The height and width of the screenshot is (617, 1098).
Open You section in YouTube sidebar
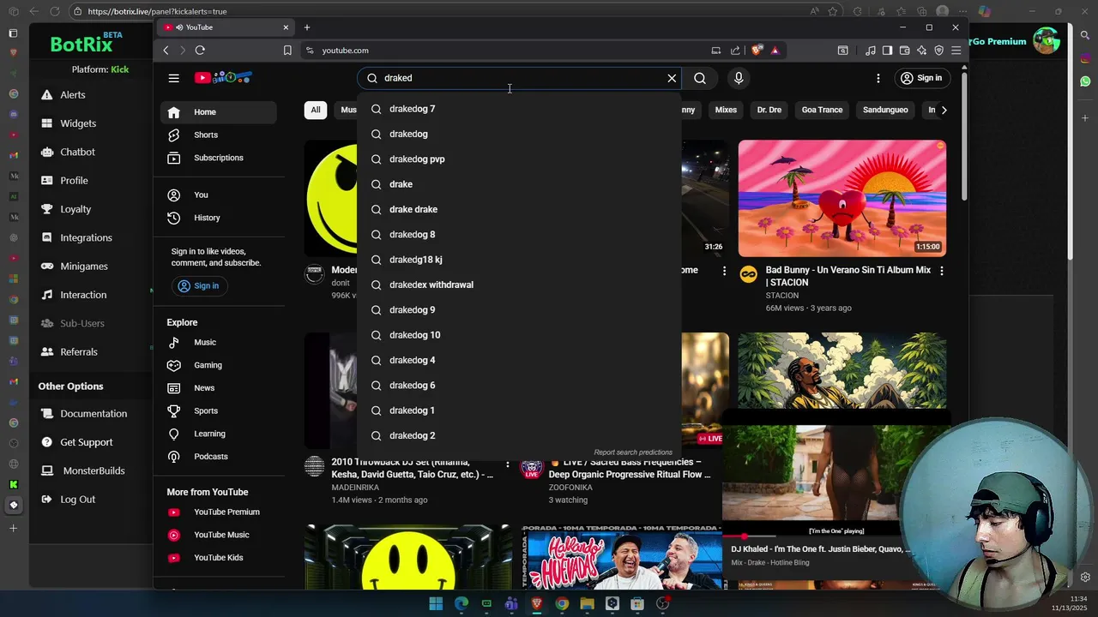[219, 195]
